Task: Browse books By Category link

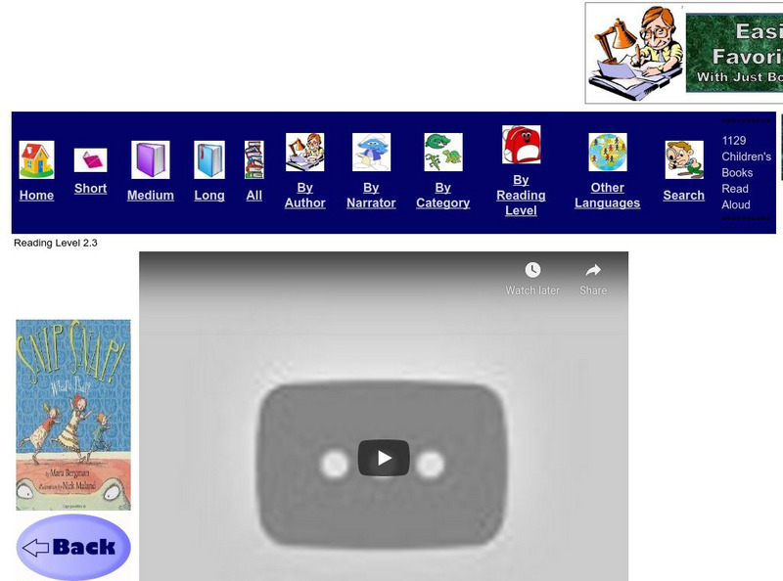Action: pyautogui.click(x=443, y=196)
